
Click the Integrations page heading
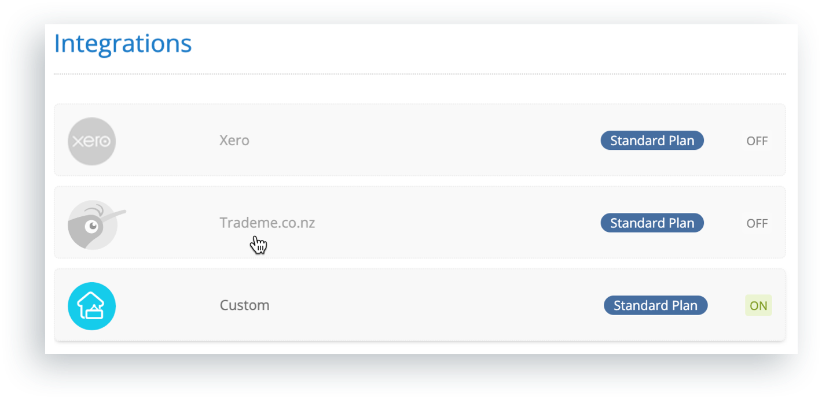tap(122, 43)
